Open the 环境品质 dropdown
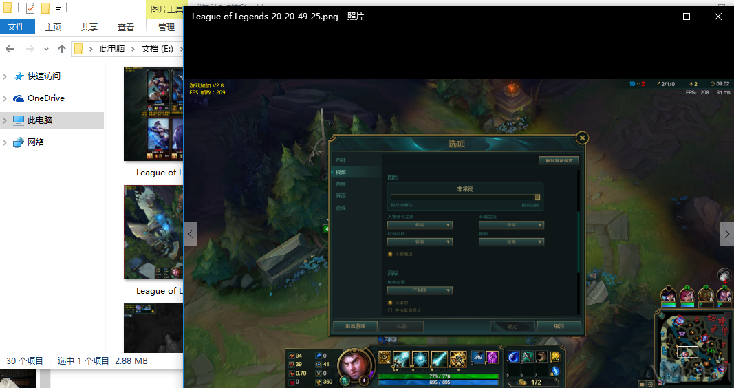734x388 pixels. [x=511, y=225]
